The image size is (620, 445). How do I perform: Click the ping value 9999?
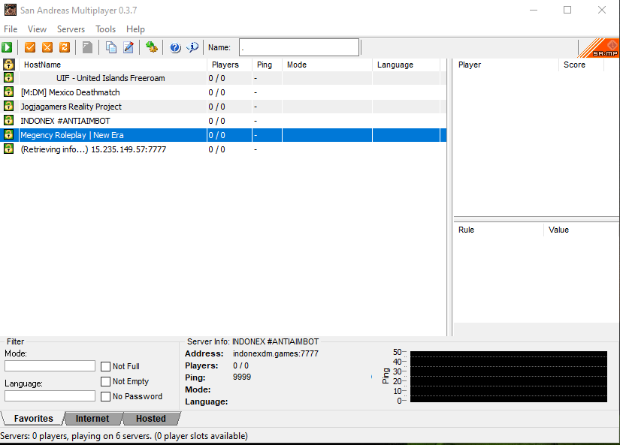[242, 377]
